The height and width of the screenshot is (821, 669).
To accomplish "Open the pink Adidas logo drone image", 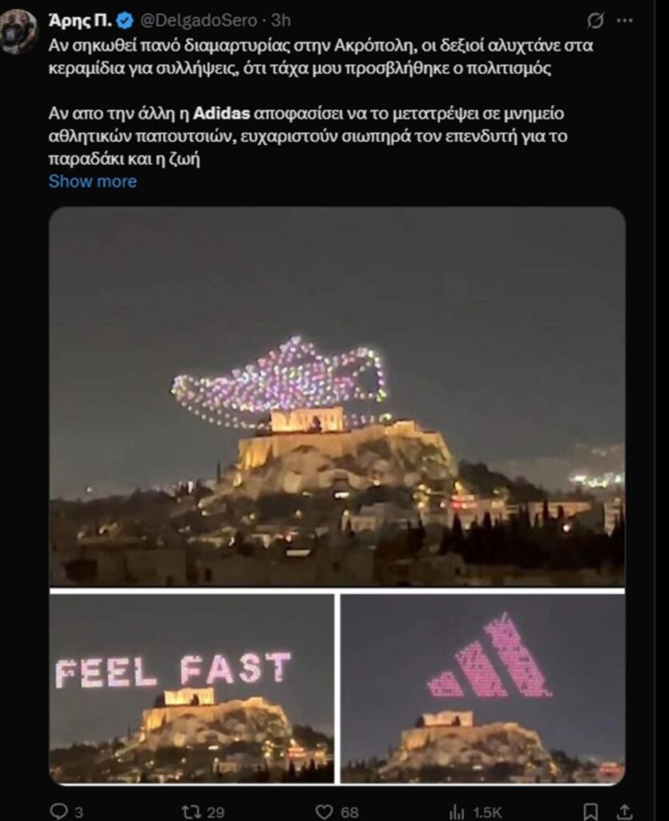I will (x=483, y=689).
